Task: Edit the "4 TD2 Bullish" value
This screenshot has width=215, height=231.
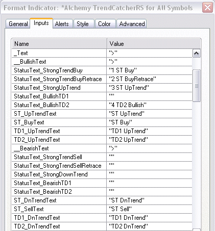Action: 150,105
